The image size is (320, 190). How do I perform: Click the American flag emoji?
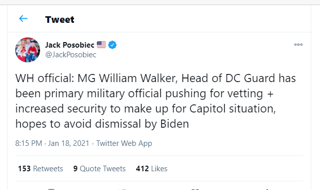101,45
